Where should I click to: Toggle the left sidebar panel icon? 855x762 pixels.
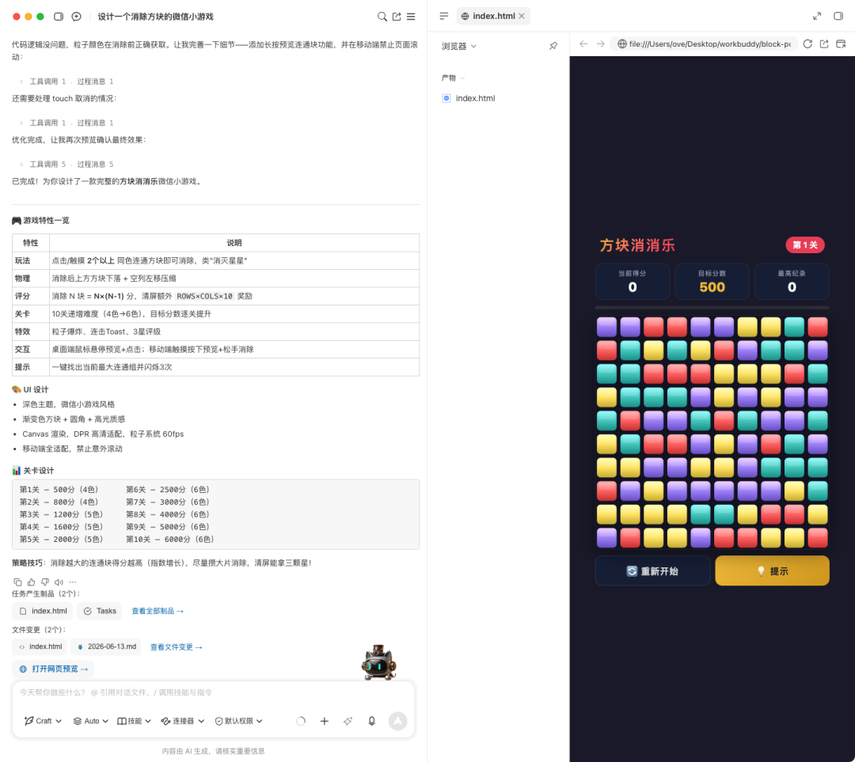59,17
